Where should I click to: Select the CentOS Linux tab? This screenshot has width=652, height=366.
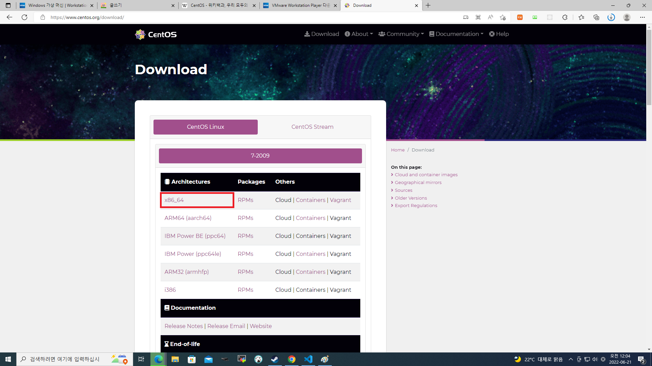[205, 127]
